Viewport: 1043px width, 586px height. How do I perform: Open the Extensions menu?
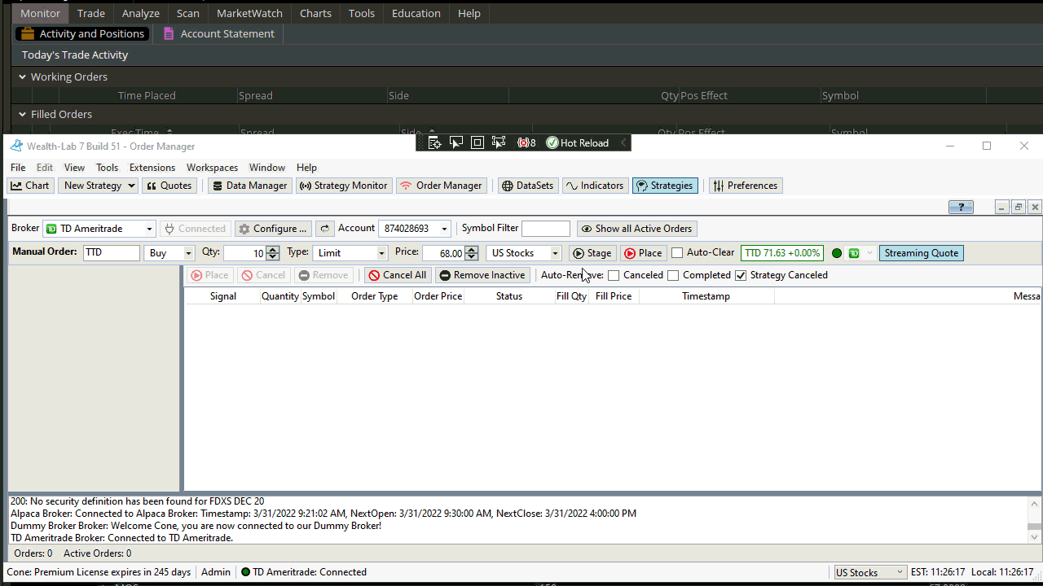click(152, 168)
